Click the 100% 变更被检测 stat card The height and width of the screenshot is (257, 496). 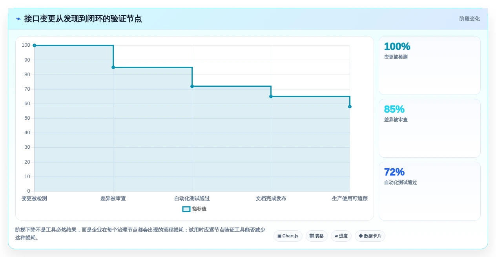430,66
